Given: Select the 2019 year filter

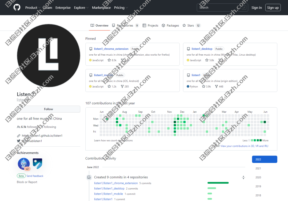Looking at the screenshot, I should click(258, 186).
